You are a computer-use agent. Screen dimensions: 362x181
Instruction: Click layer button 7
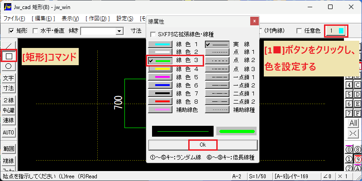(349, 114)
